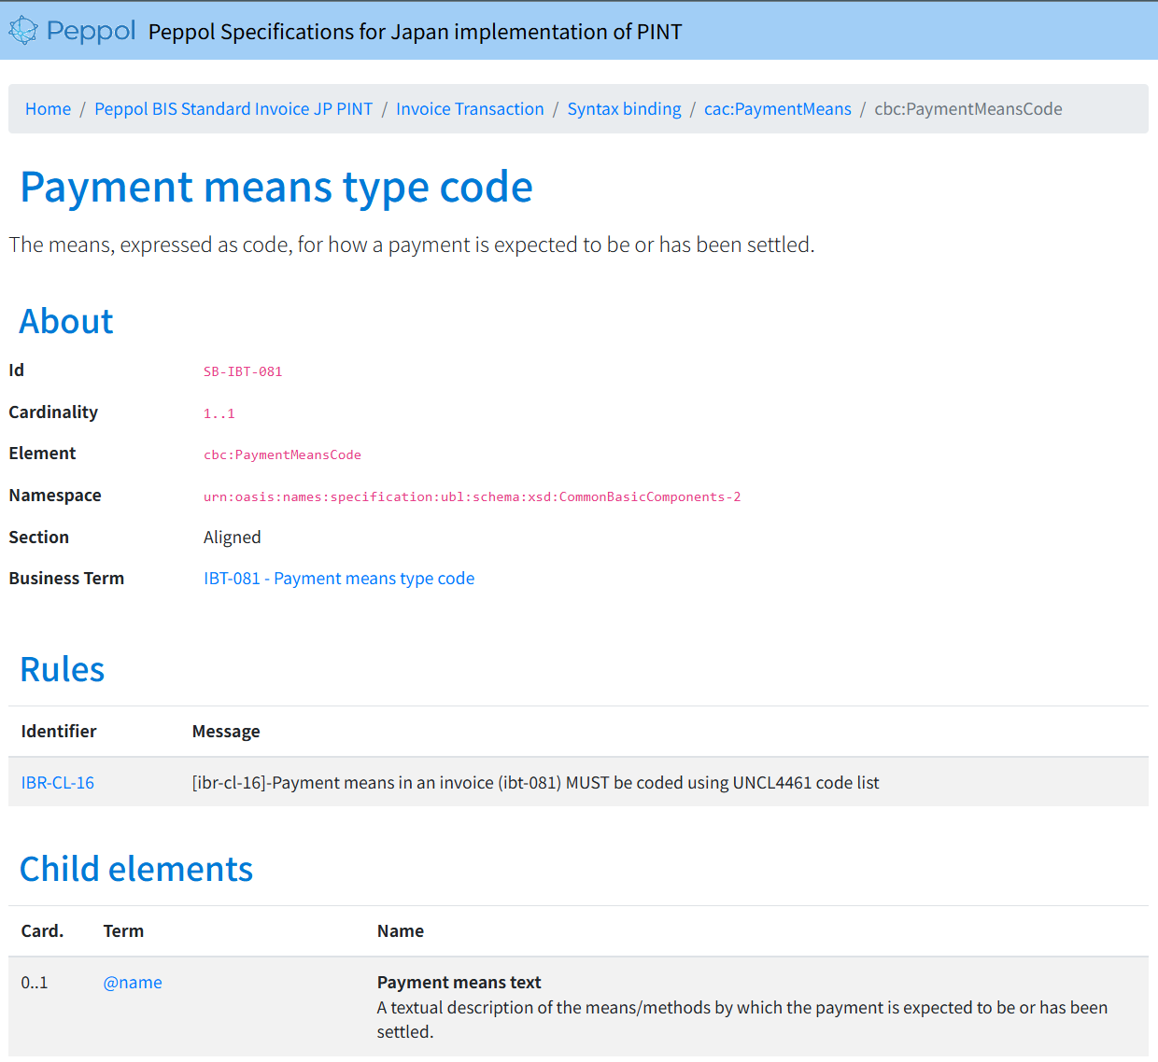Select the cbc:PaymentMeansCode element value
This screenshot has width=1158, height=1062.
coord(282,455)
